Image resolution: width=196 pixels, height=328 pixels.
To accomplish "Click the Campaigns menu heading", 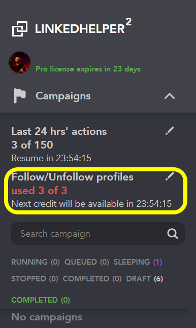I will pyautogui.click(x=63, y=96).
